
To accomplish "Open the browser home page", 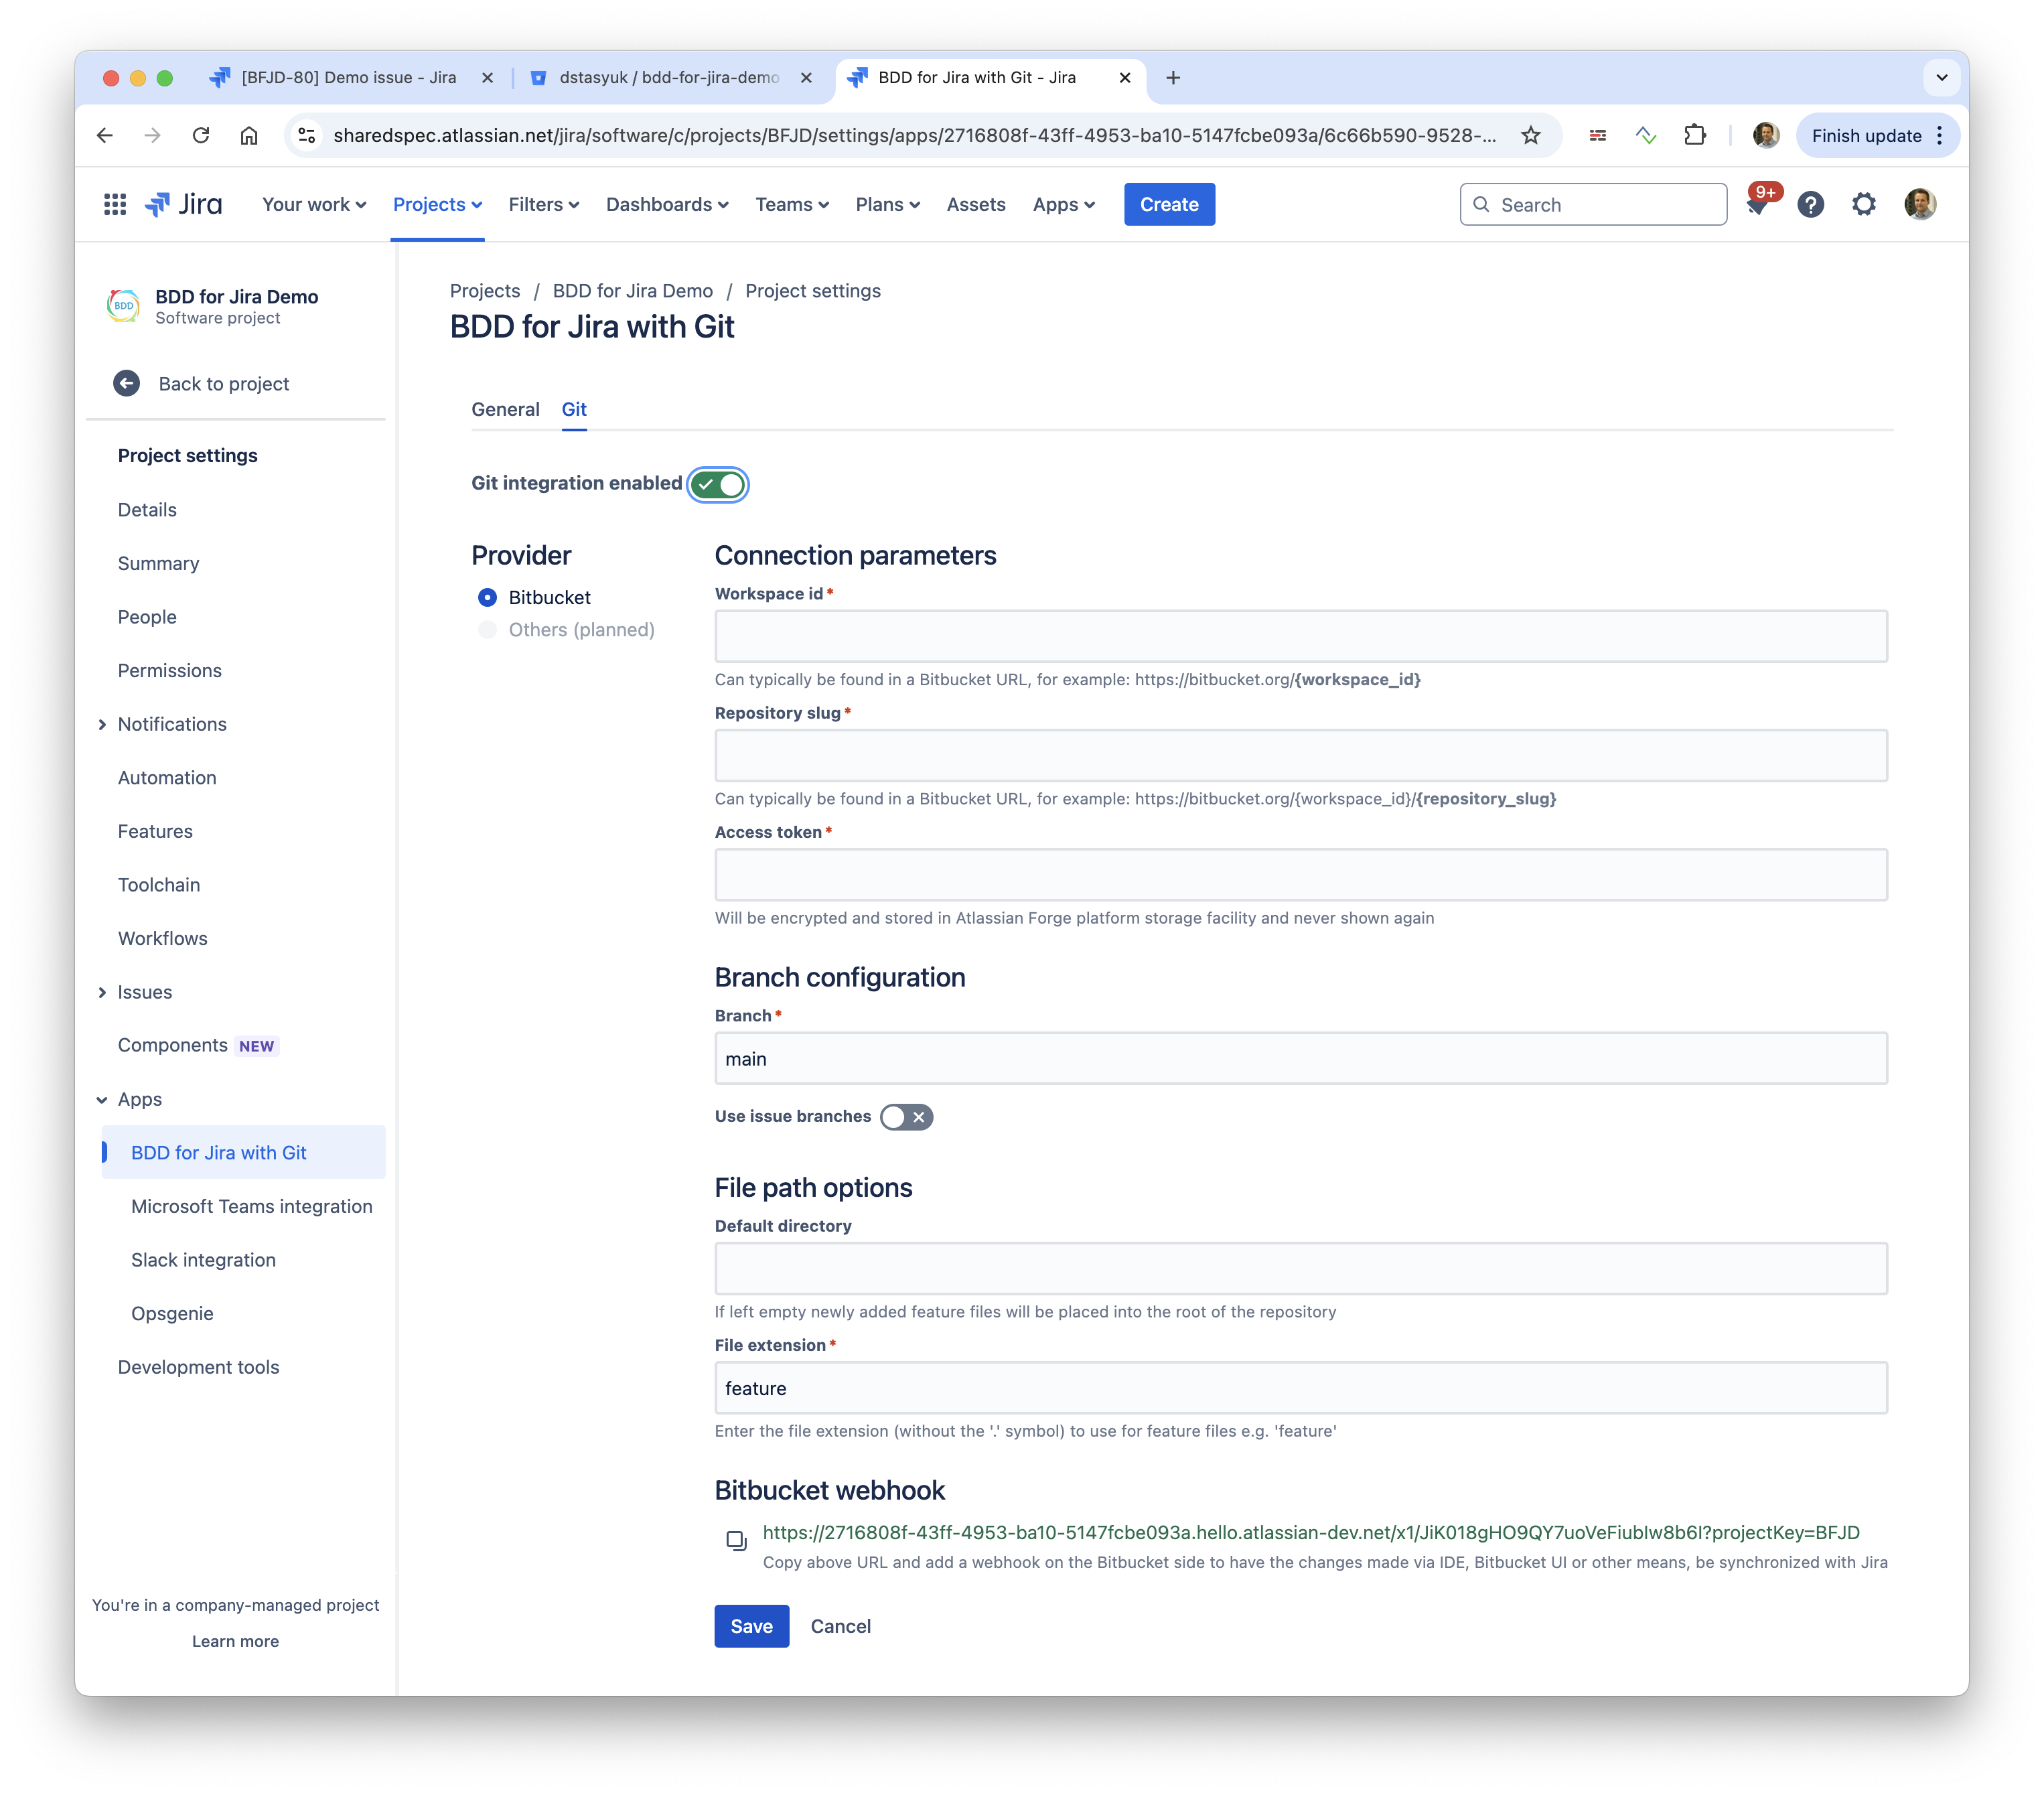I will 249,135.
